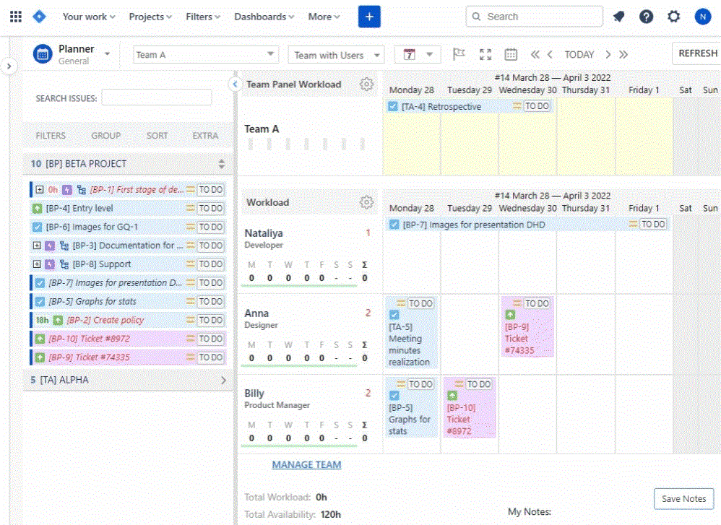
Task: Open the calendar grid date picker icon
Action: [511, 54]
